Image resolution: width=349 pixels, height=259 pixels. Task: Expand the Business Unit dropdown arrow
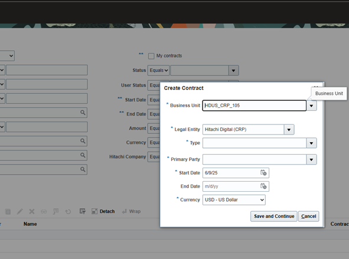(311, 106)
